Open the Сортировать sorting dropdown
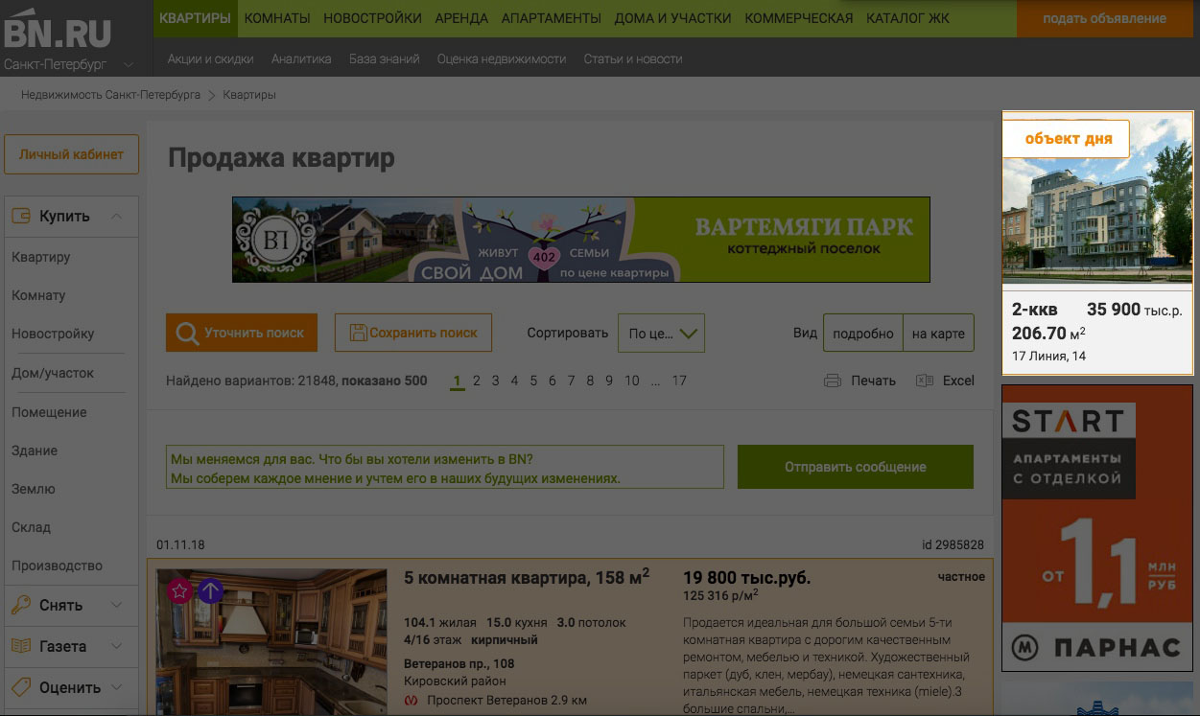Image resolution: width=1200 pixels, height=716 pixels. (x=661, y=334)
